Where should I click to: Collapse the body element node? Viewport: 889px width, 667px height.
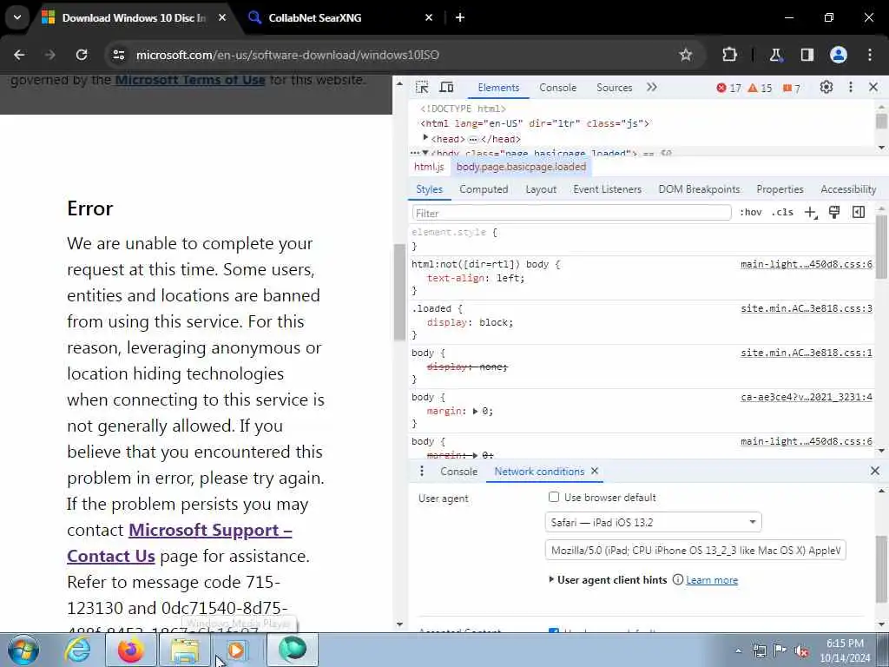[425, 153]
